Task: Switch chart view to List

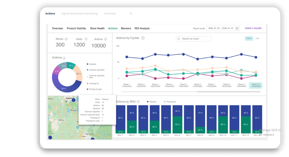Action: pos(257,38)
